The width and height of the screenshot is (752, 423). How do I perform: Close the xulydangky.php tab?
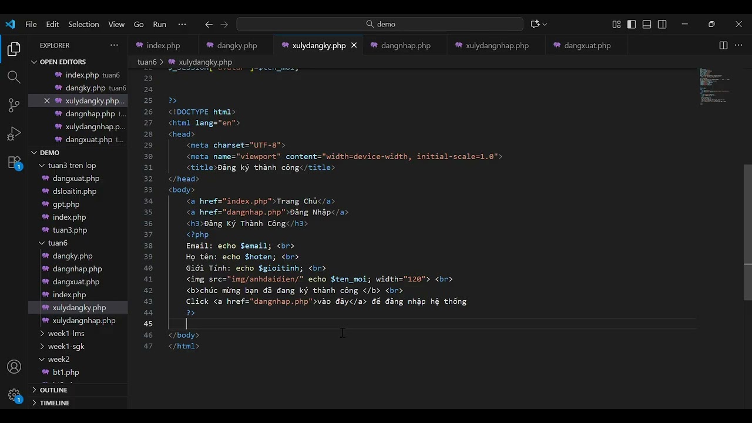click(x=354, y=45)
